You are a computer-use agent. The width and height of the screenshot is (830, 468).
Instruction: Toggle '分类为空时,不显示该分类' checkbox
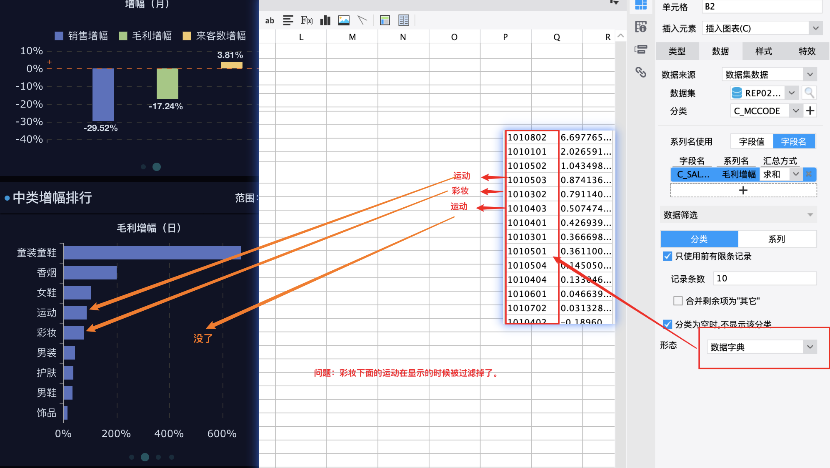tap(667, 324)
